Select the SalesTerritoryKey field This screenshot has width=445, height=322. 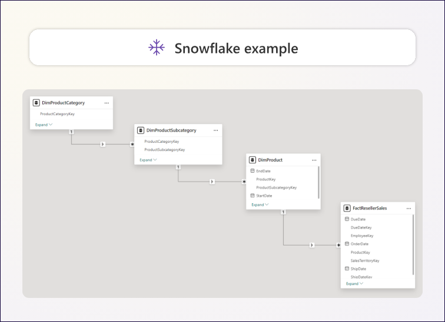coord(365,260)
